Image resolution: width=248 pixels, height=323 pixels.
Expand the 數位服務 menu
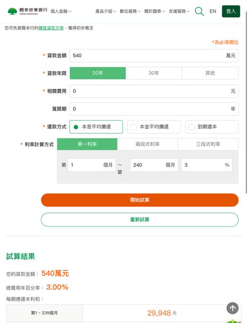(x=130, y=11)
